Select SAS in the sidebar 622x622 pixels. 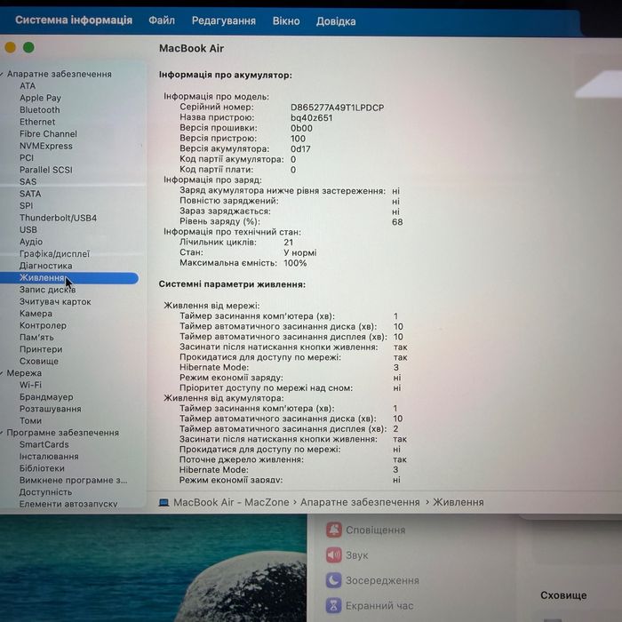click(x=28, y=181)
